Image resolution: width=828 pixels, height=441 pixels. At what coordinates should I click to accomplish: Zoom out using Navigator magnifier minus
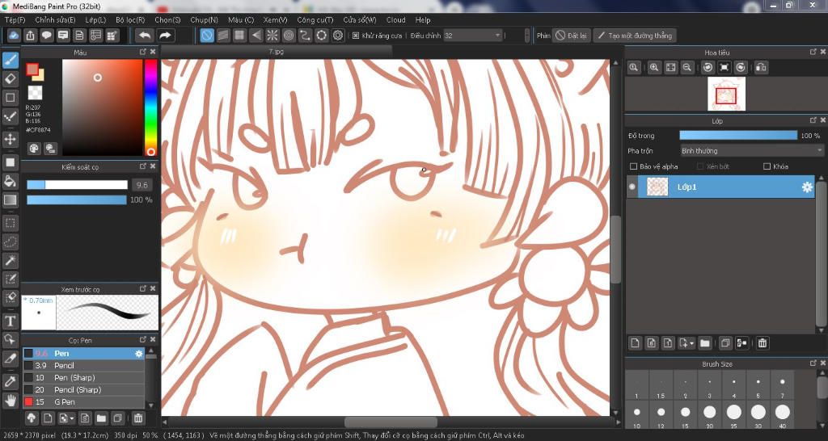point(687,68)
